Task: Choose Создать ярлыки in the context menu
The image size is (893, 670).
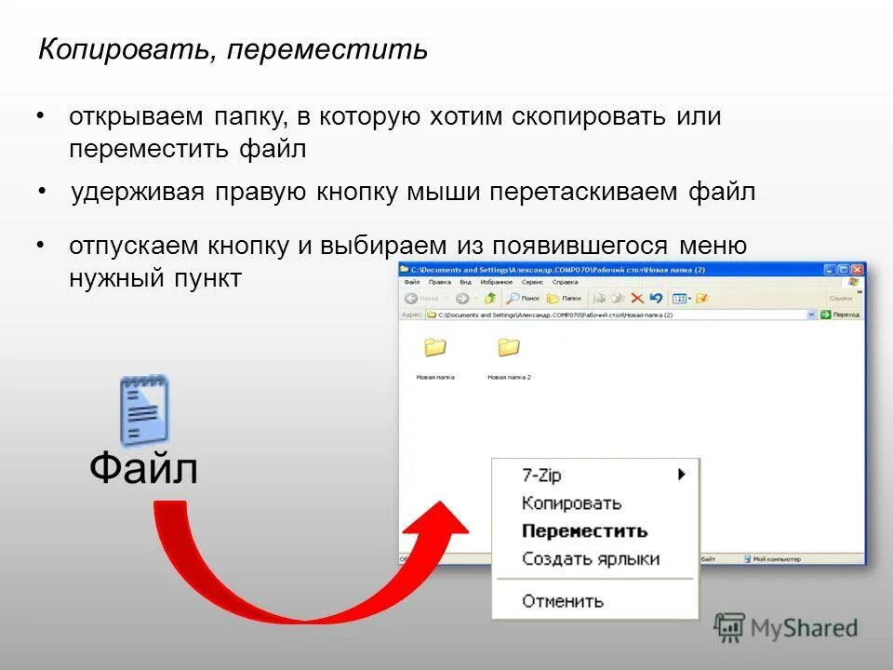Action: click(x=595, y=559)
